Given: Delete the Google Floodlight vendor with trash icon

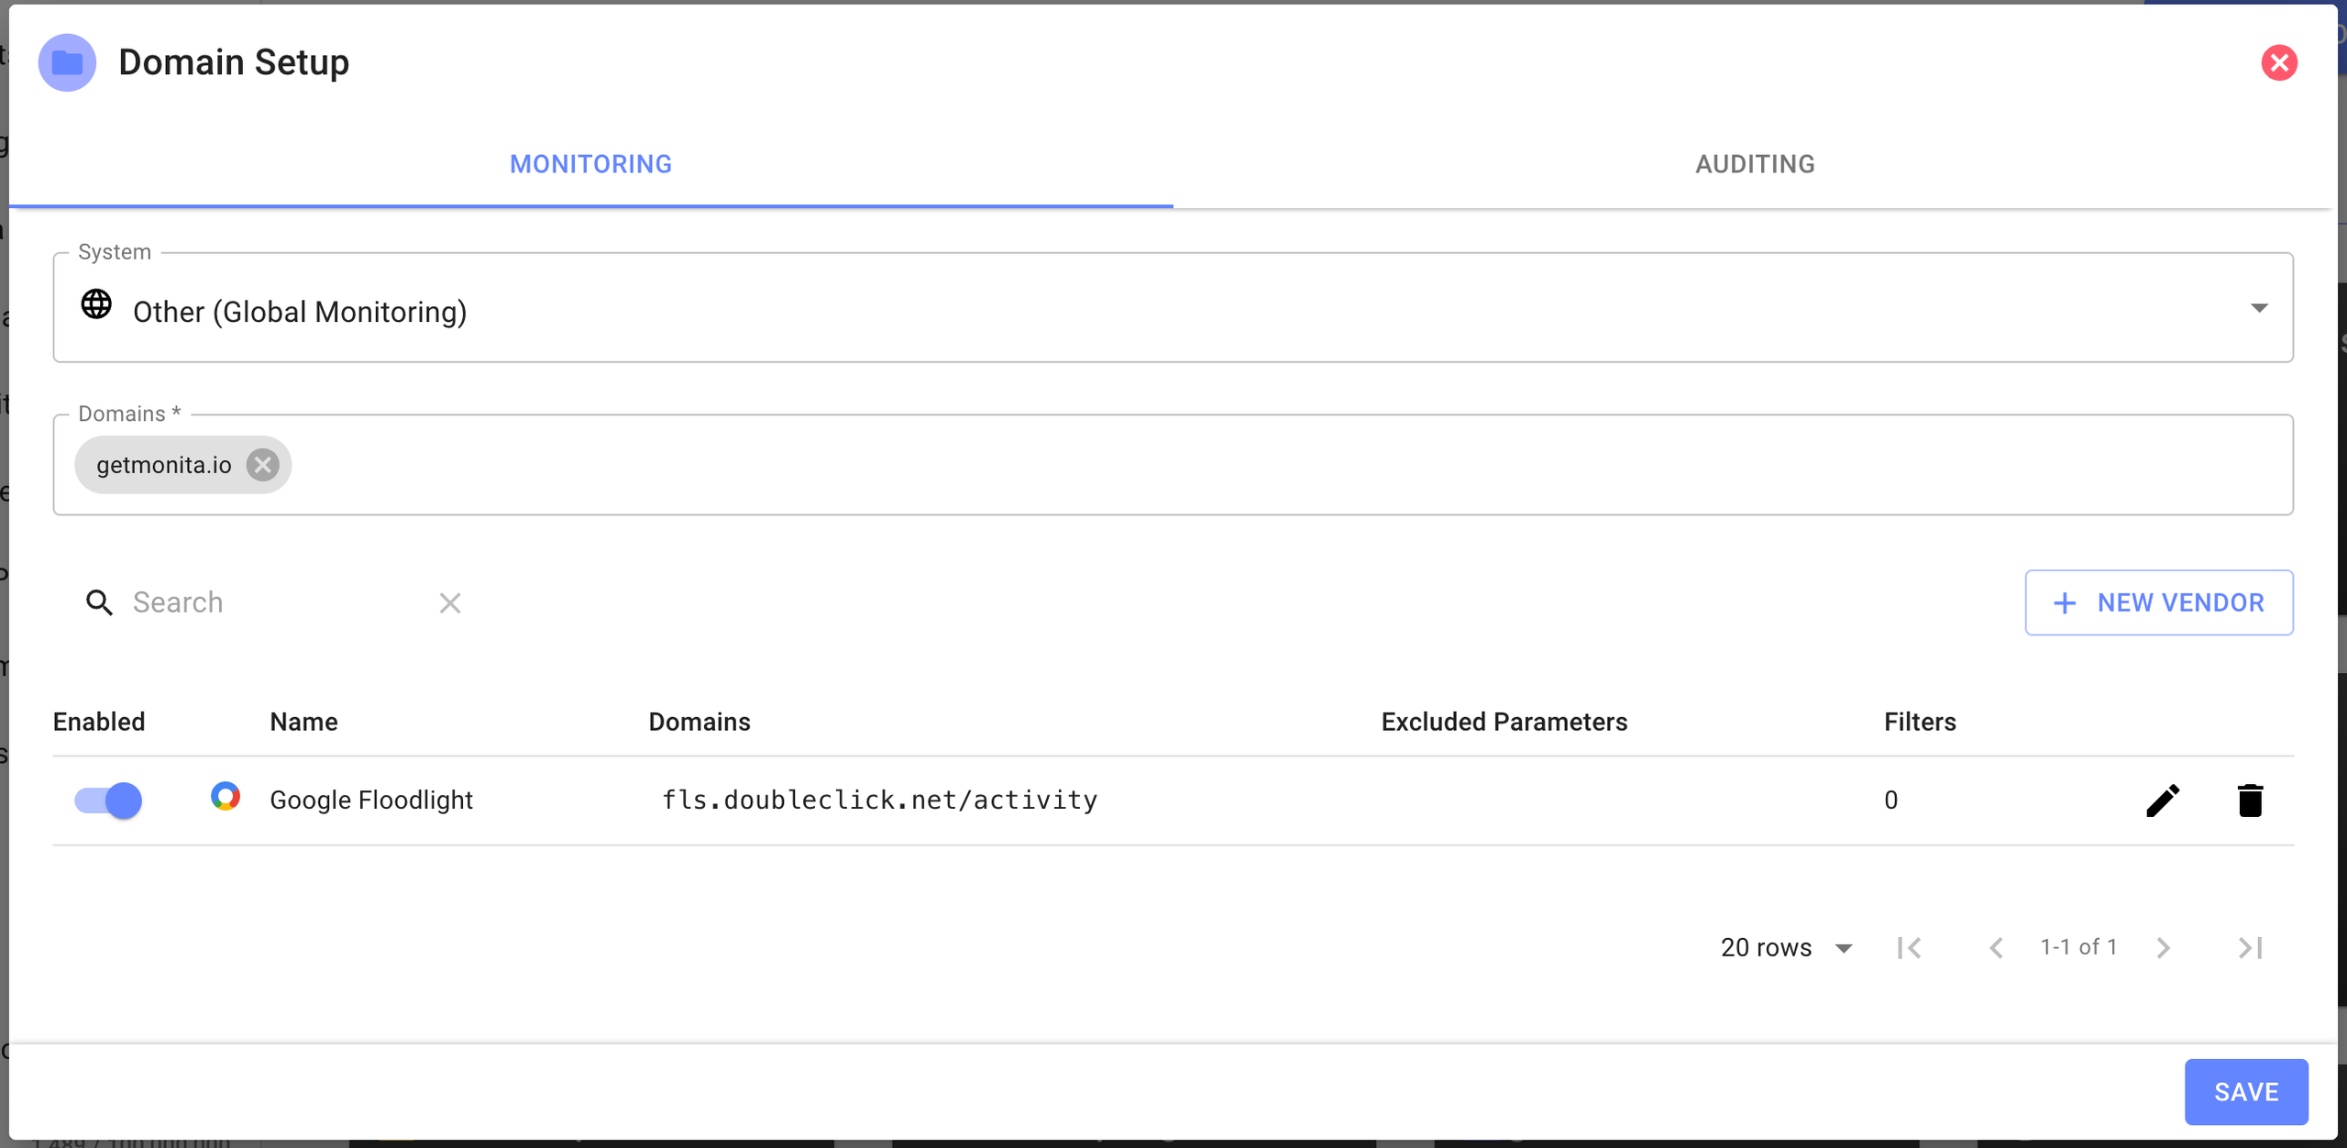Looking at the screenshot, I should pyautogui.click(x=2250, y=800).
